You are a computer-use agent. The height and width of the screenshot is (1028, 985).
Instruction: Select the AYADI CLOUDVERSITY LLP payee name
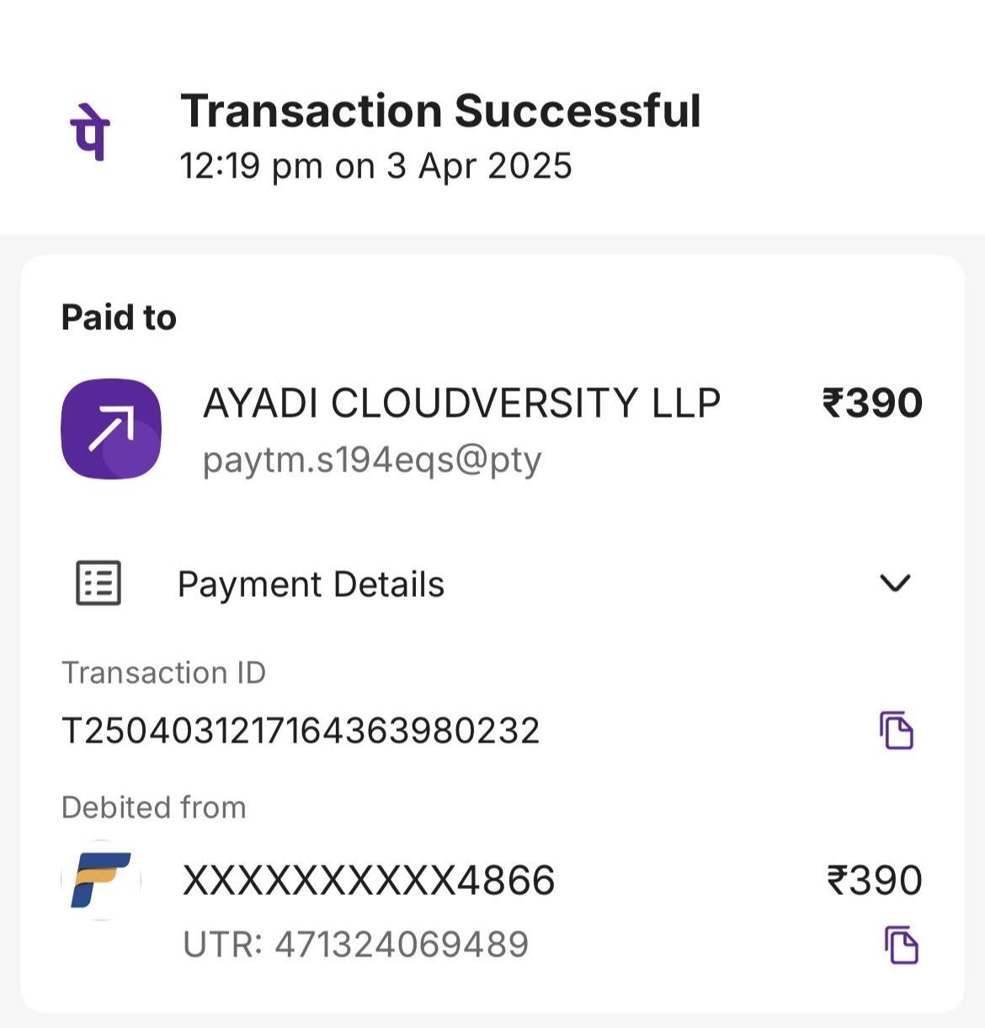coord(461,403)
